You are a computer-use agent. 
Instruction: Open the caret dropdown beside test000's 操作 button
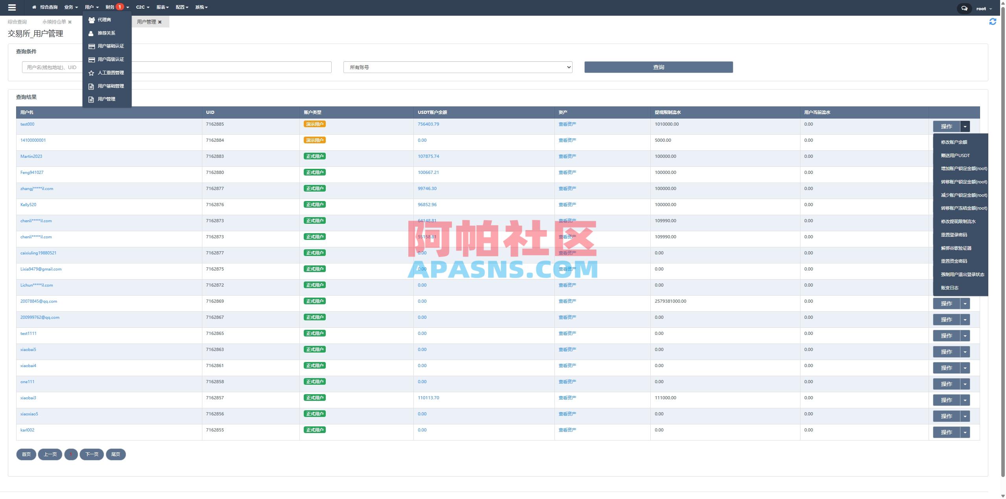click(x=966, y=126)
